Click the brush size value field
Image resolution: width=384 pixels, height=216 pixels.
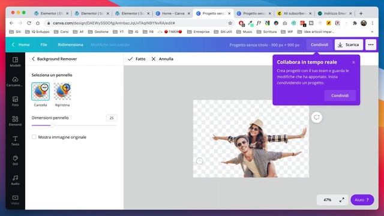[x=112, y=118]
